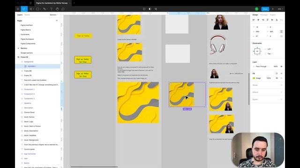Screen dimensions: 300x168
Task: Switch to the Inspect tab
Action: 273,15
